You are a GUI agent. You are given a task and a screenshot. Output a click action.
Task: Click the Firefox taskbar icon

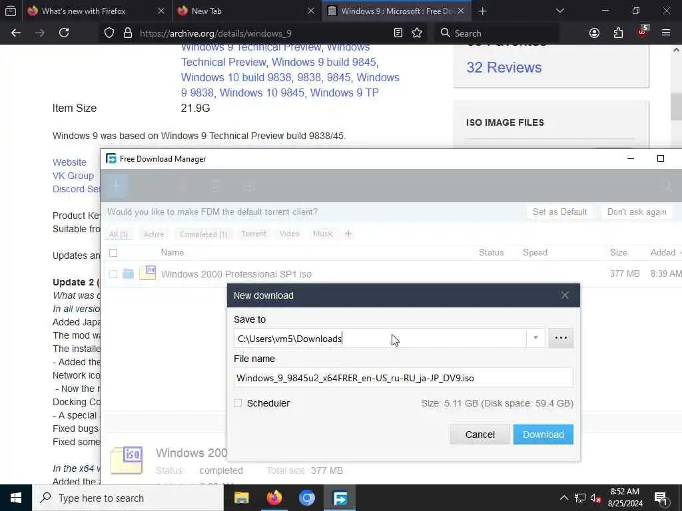tap(274, 498)
